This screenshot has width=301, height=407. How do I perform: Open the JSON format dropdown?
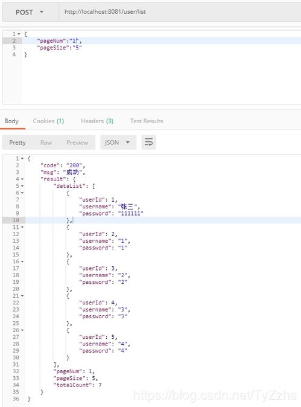click(x=118, y=143)
